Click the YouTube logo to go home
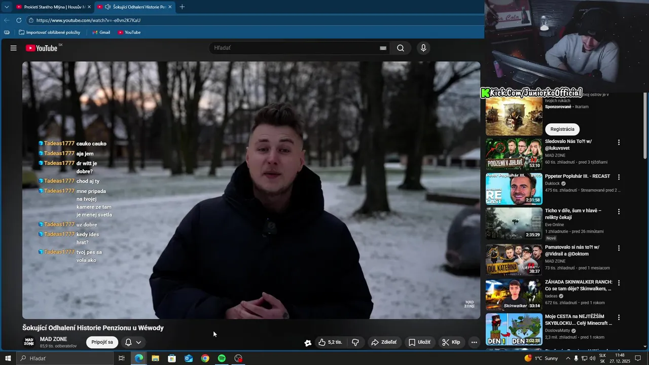Screen dimensions: 649x365 tap(42, 48)
